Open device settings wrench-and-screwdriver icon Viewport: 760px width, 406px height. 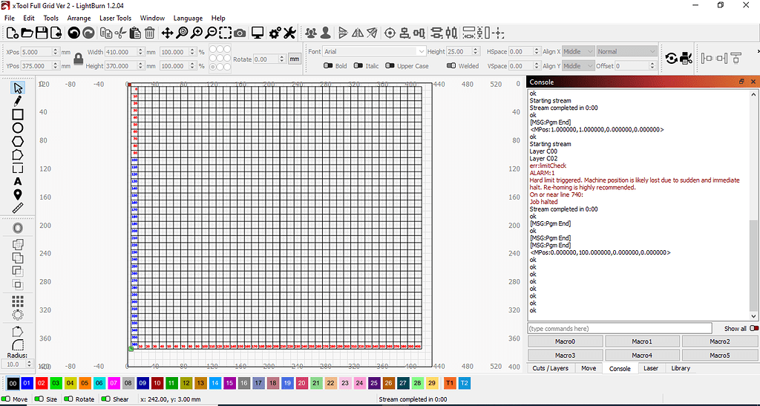(289, 33)
